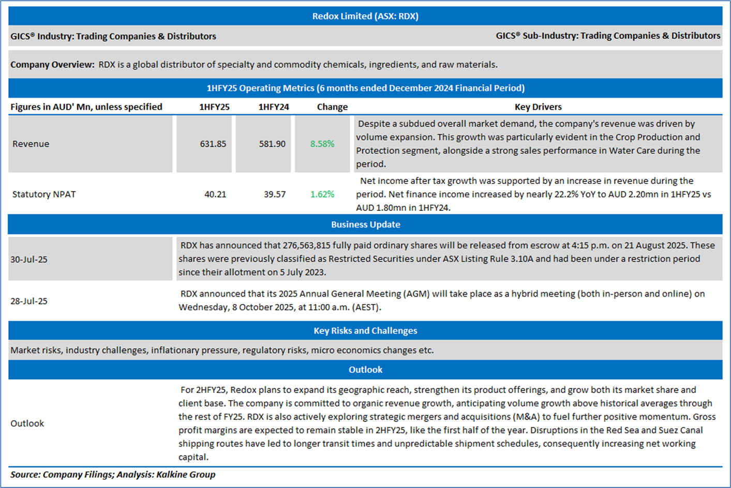Click the "Key Drivers" column header

[538, 107]
